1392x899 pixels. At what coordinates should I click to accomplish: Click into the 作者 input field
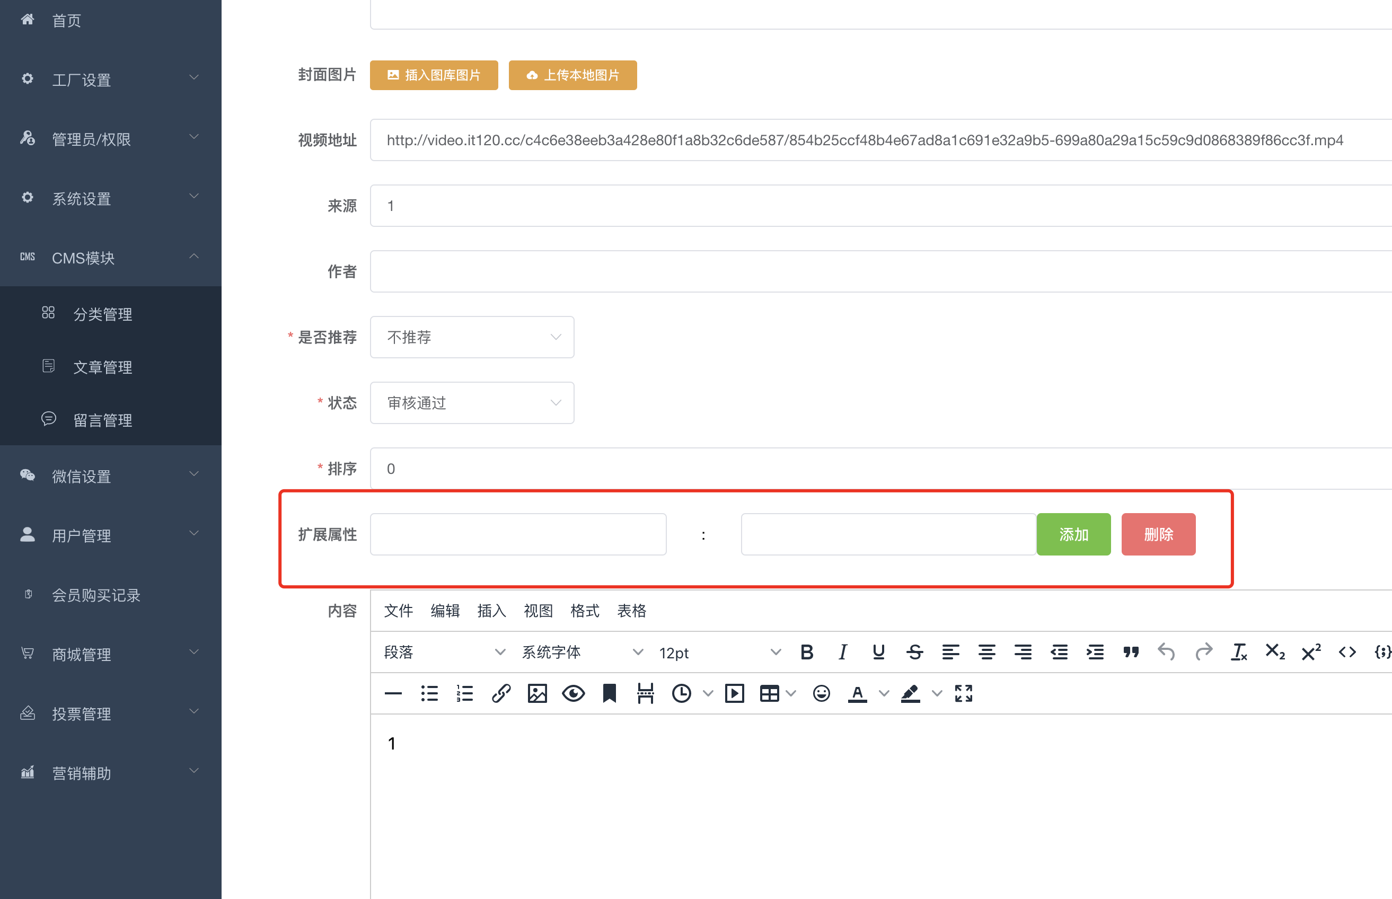[876, 271]
